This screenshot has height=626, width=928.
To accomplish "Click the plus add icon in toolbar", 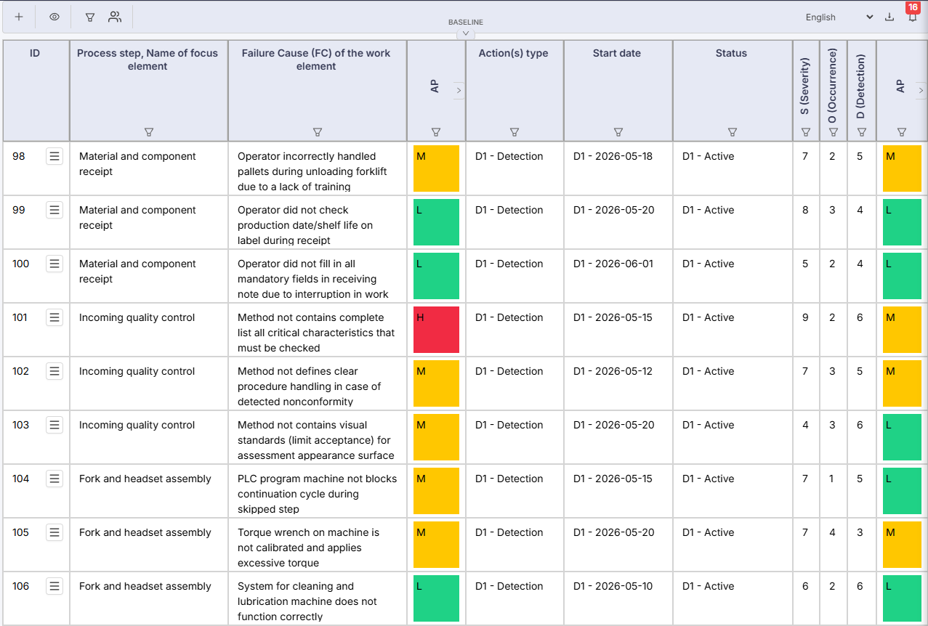I will [19, 17].
